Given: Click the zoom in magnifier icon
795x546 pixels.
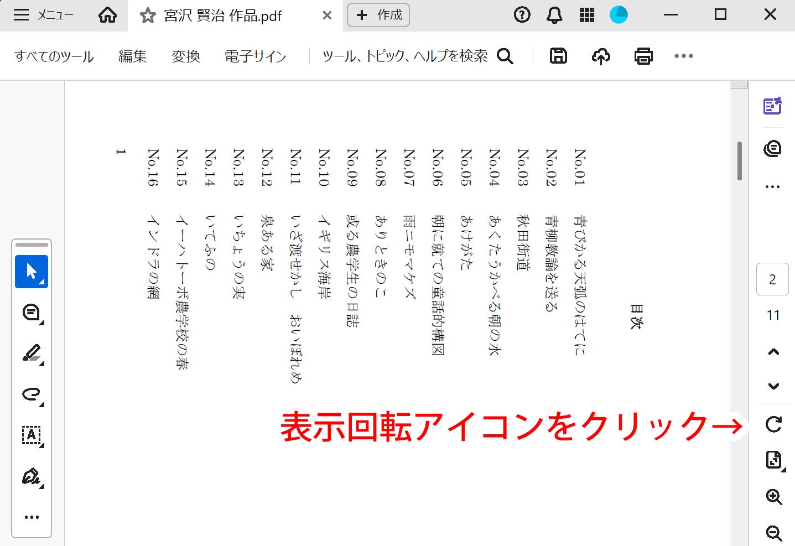Looking at the screenshot, I should coord(773,497).
